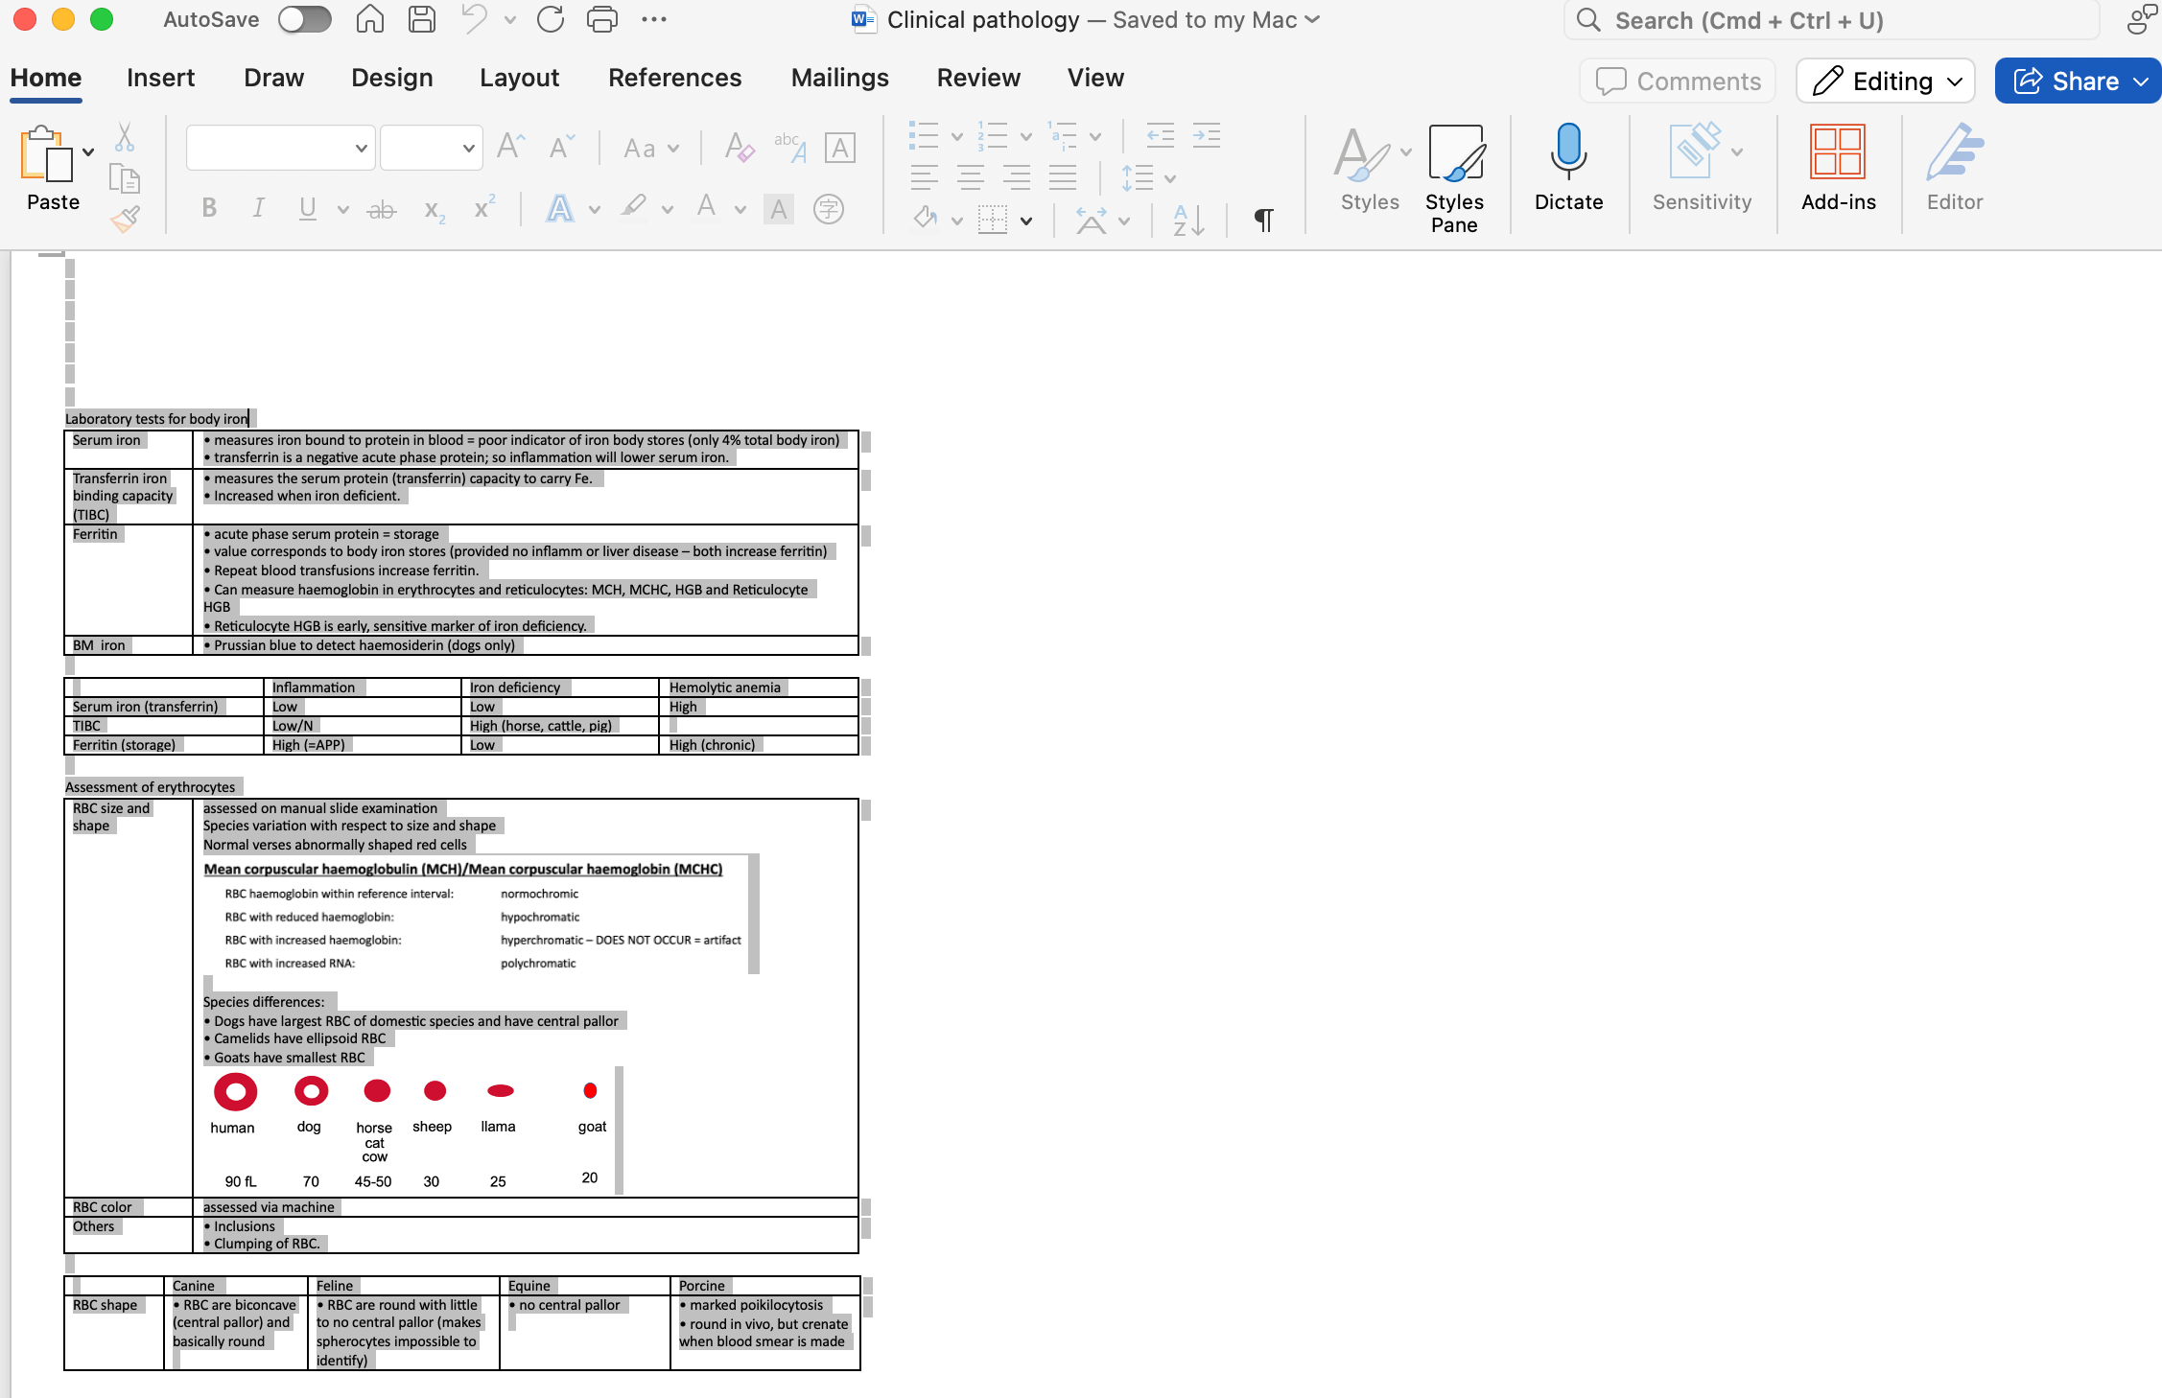Click the Print icon in title bar

(601, 19)
